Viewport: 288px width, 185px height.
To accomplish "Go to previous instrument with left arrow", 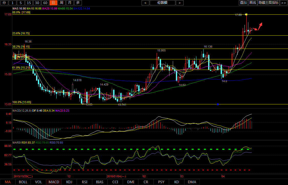I will coord(145,3).
